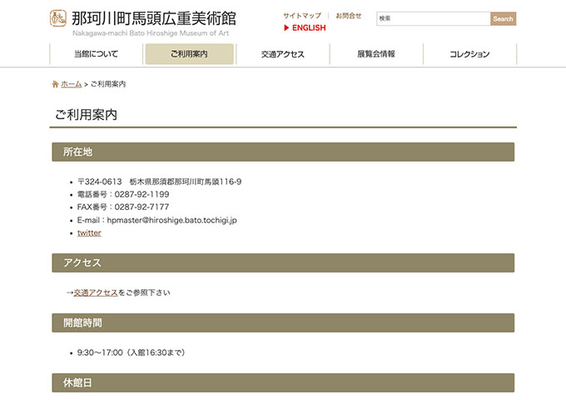Click the 那珂川町馬頭広重美術館 site title
This screenshot has height=400, width=566.
(x=154, y=18)
